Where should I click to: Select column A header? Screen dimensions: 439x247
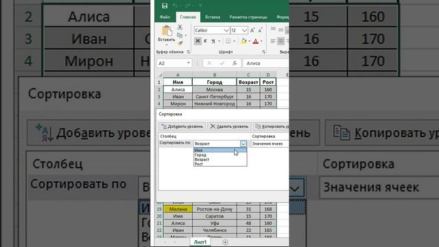[x=178, y=75]
